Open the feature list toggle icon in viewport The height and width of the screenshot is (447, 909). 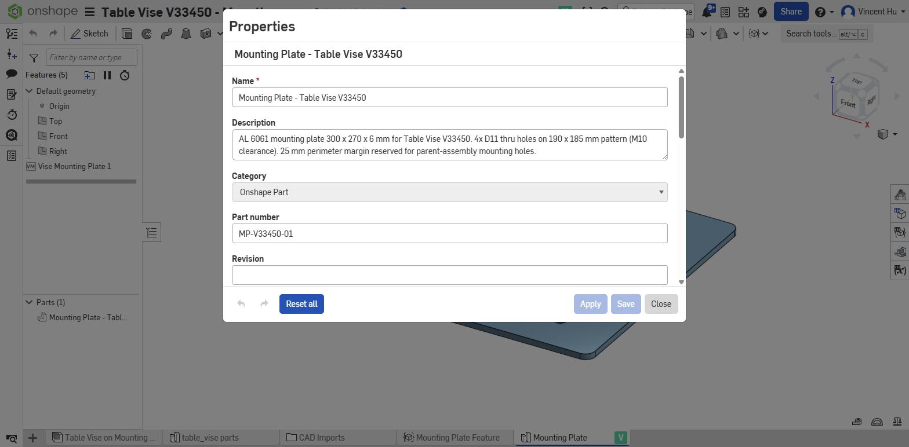[x=151, y=233]
